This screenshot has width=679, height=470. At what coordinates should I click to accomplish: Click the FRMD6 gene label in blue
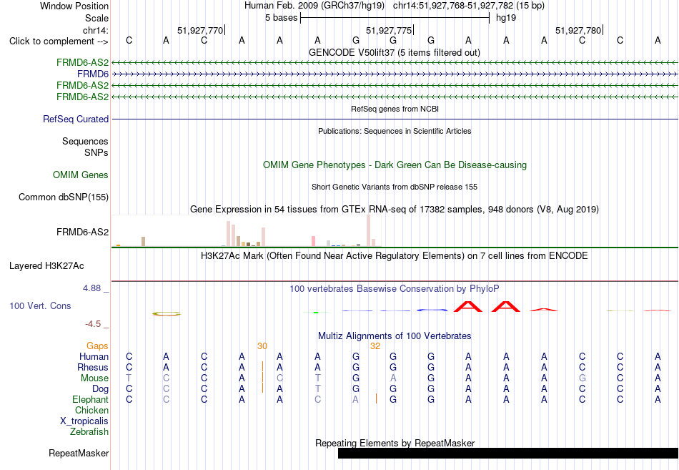(x=93, y=74)
